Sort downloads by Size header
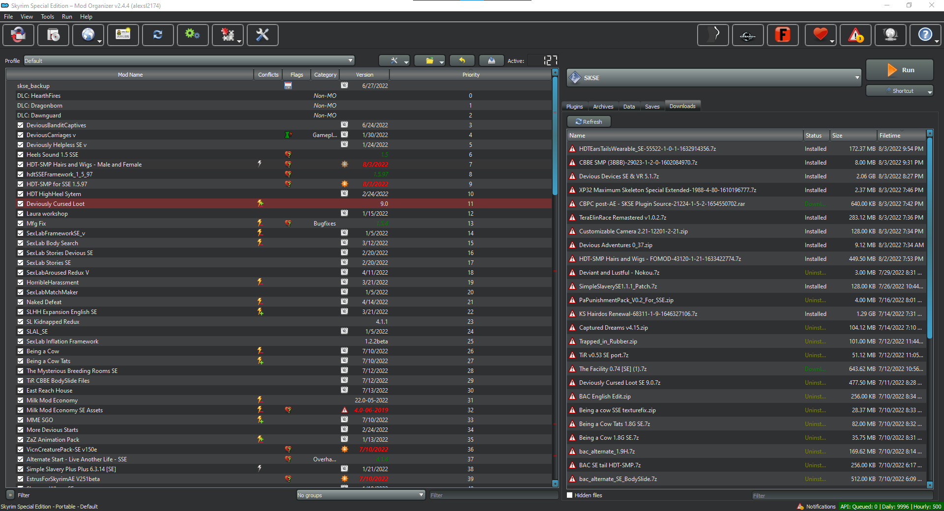The image size is (944, 511). [x=854, y=136]
